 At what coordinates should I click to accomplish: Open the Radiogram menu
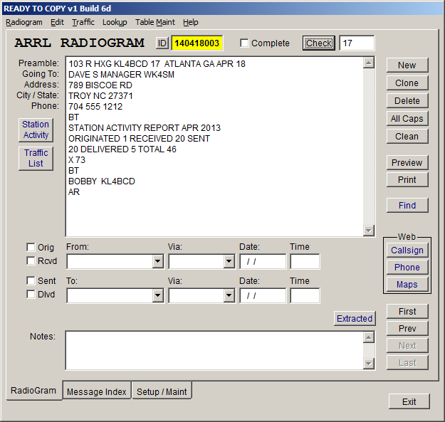coord(24,22)
